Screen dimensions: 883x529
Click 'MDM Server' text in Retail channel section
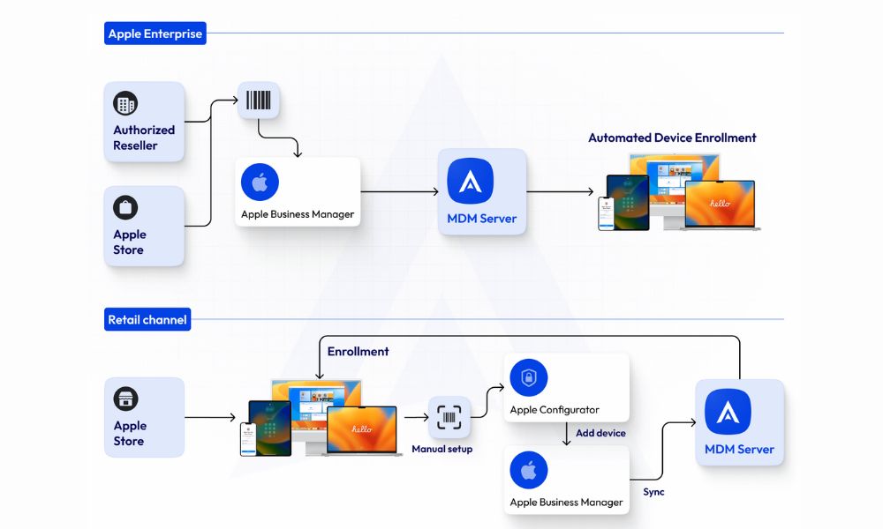(739, 449)
